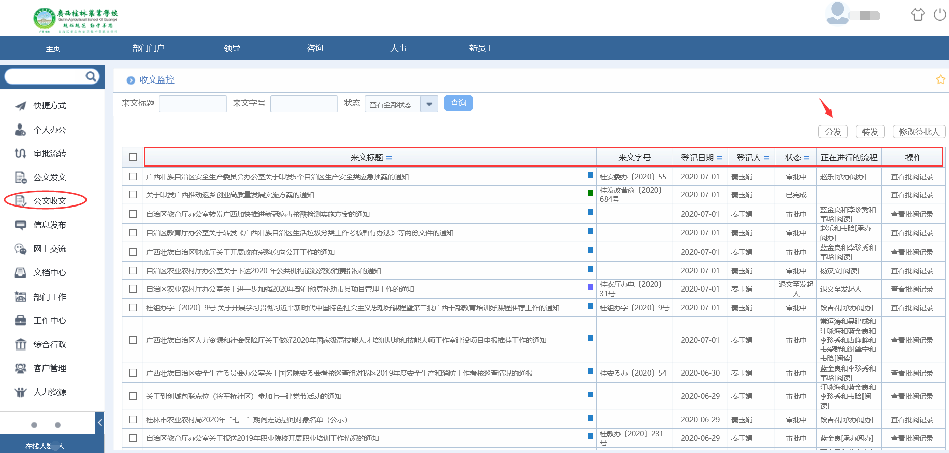
Task: Click the 来文标题 input field
Action: [x=193, y=104]
